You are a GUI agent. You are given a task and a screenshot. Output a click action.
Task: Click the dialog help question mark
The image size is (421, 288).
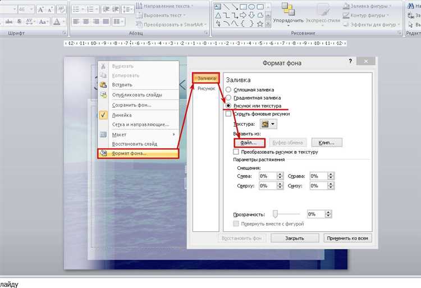click(x=350, y=61)
